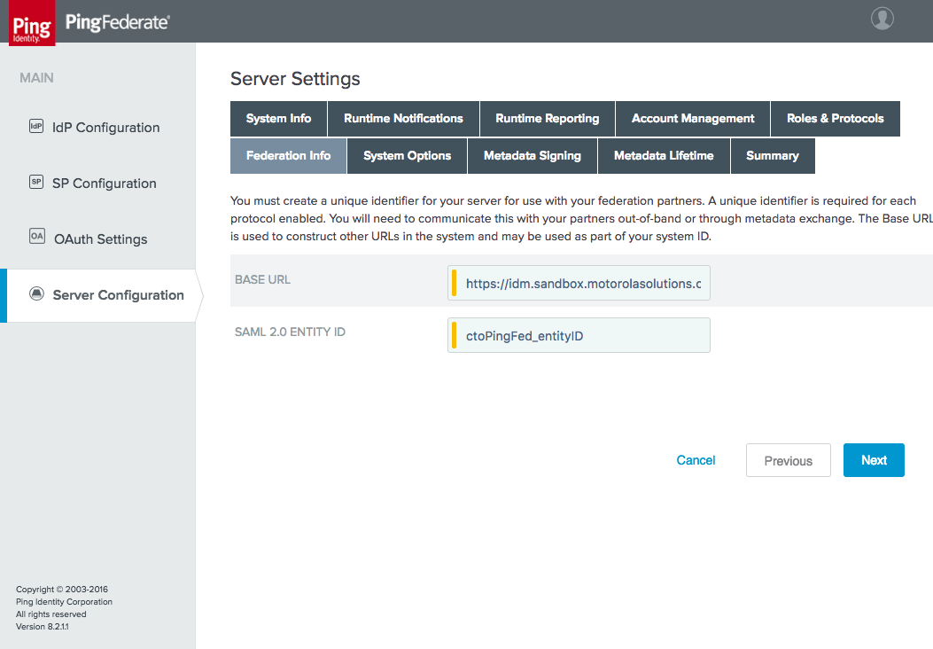Click the Server Settings heading
The image size is (933, 649).
click(295, 79)
